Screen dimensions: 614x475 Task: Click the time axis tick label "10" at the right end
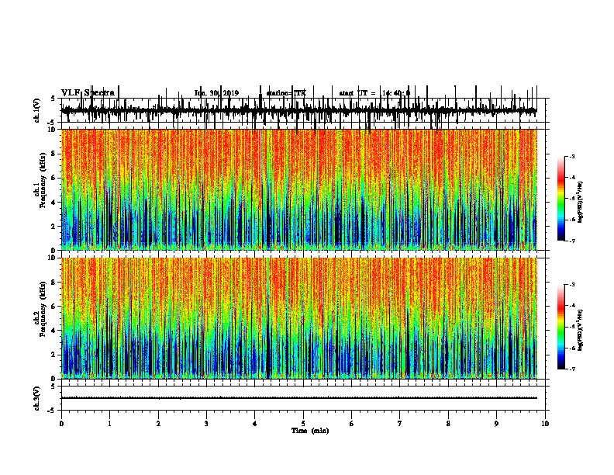click(x=545, y=424)
